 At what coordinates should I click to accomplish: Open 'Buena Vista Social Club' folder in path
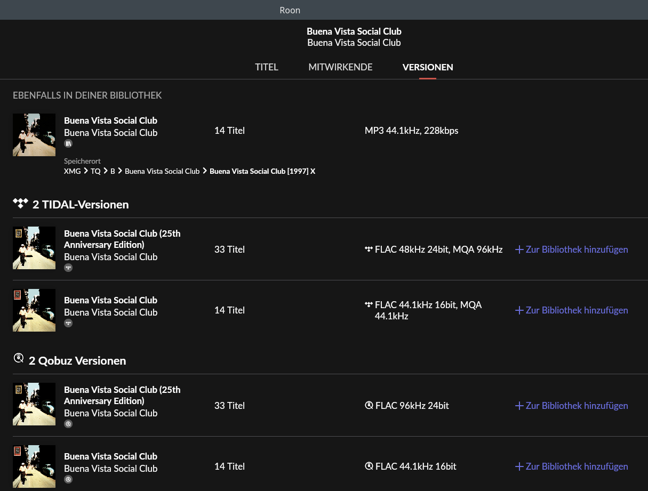(x=162, y=171)
